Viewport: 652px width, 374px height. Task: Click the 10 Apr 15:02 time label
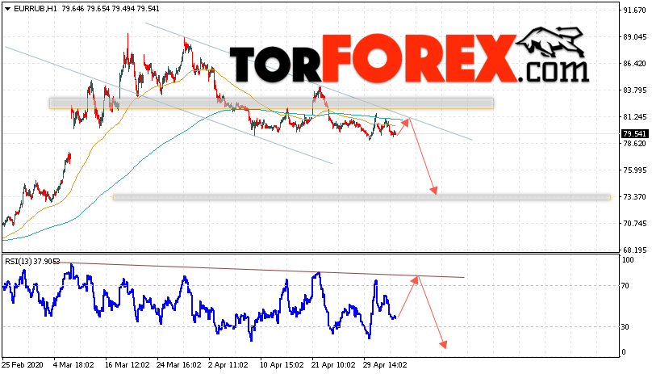tap(282, 365)
